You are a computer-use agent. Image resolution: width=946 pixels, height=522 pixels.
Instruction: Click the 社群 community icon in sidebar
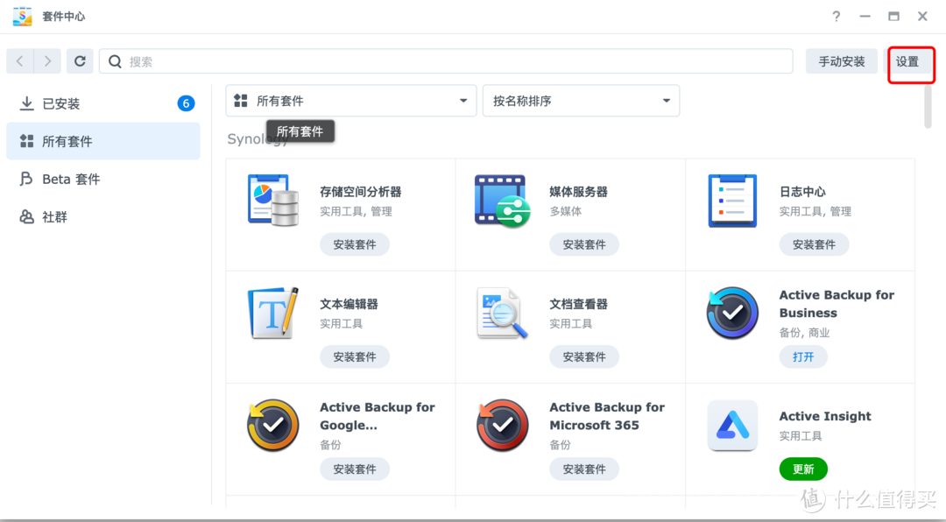coord(26,216)
